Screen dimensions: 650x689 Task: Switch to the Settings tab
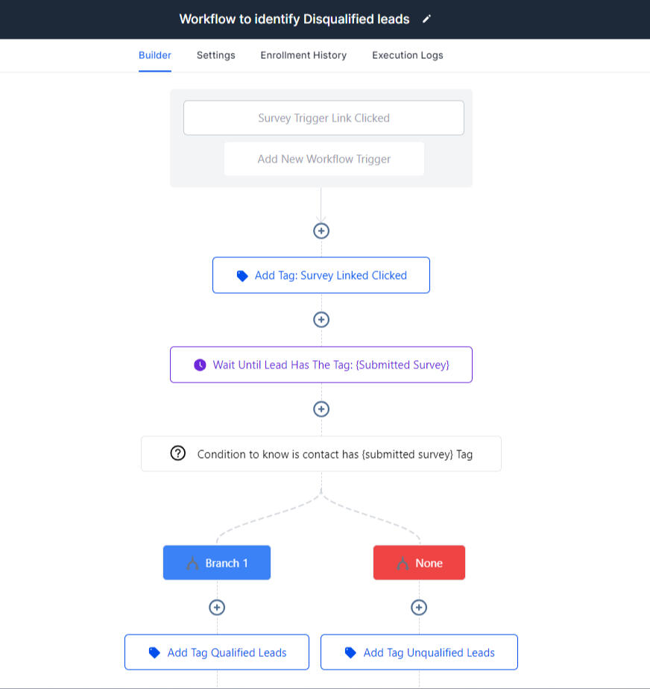click(x=215, y=55)
